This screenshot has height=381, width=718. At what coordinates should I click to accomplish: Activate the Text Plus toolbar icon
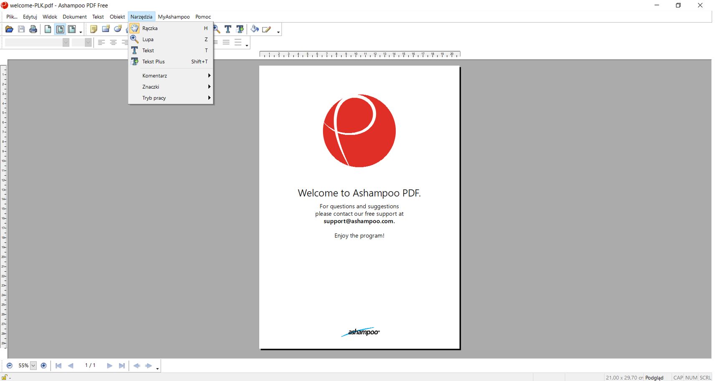click(240, 29)
